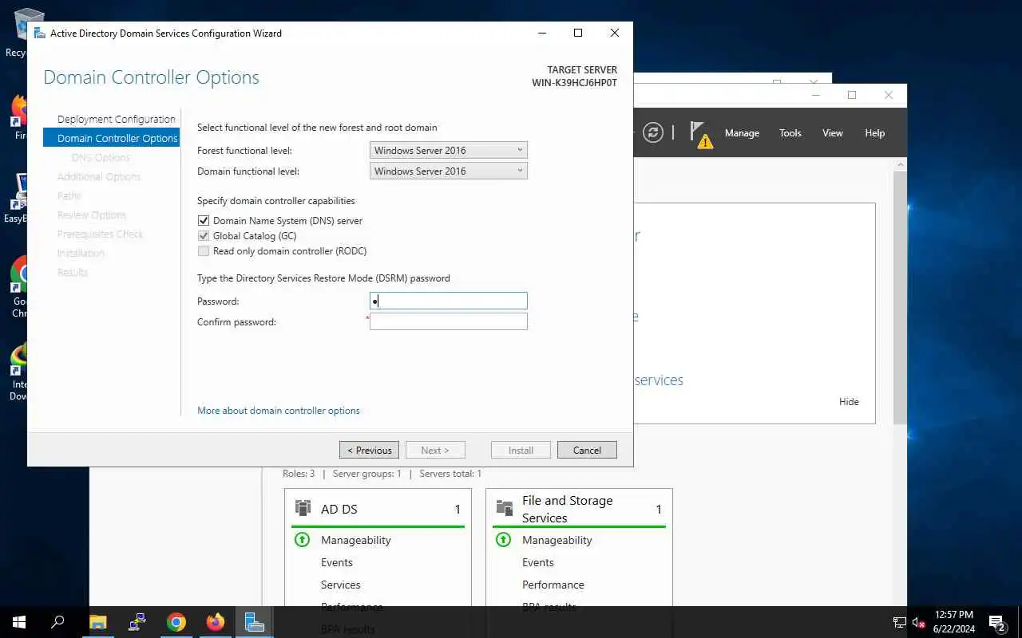Click the File and Storage Services icon

tap(504, 508)
